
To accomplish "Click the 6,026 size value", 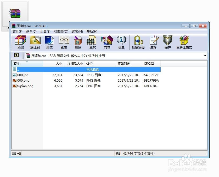I will point(58,81).
